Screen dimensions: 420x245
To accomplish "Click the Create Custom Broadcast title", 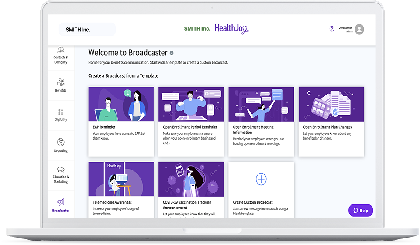I will pyautogui.click(x=253, y=202).
